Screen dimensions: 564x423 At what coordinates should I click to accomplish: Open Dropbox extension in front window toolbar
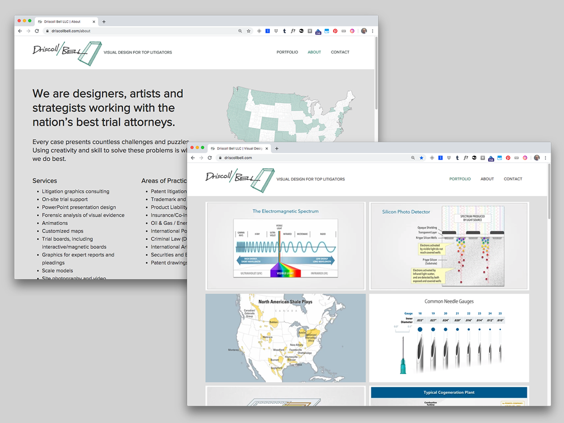coord(449,158)
